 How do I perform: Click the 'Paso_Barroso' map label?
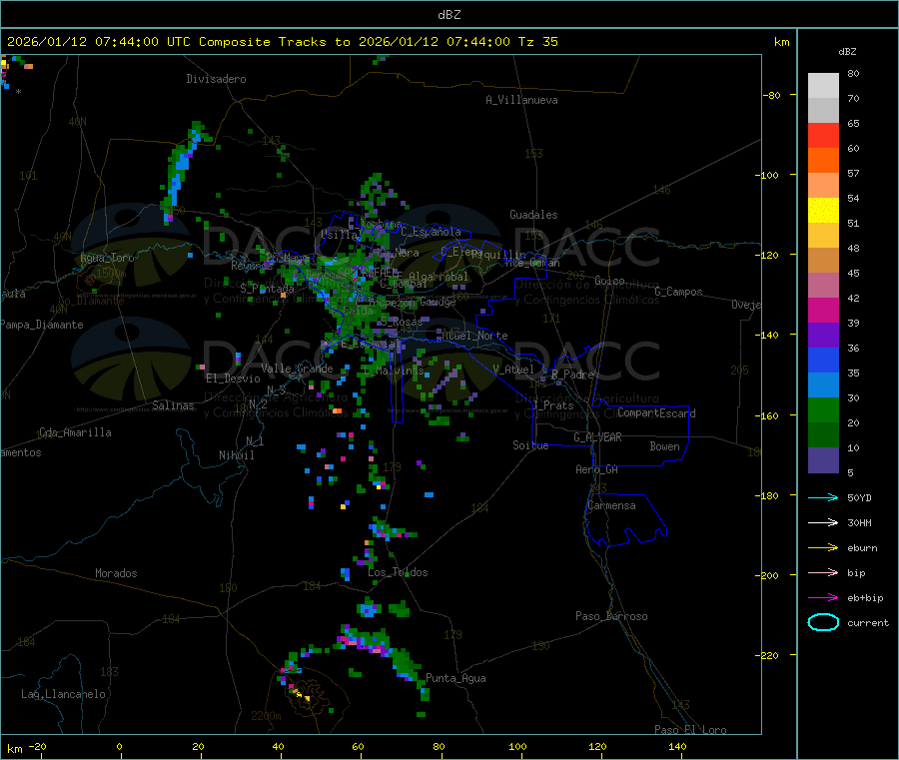pos(611,616)
